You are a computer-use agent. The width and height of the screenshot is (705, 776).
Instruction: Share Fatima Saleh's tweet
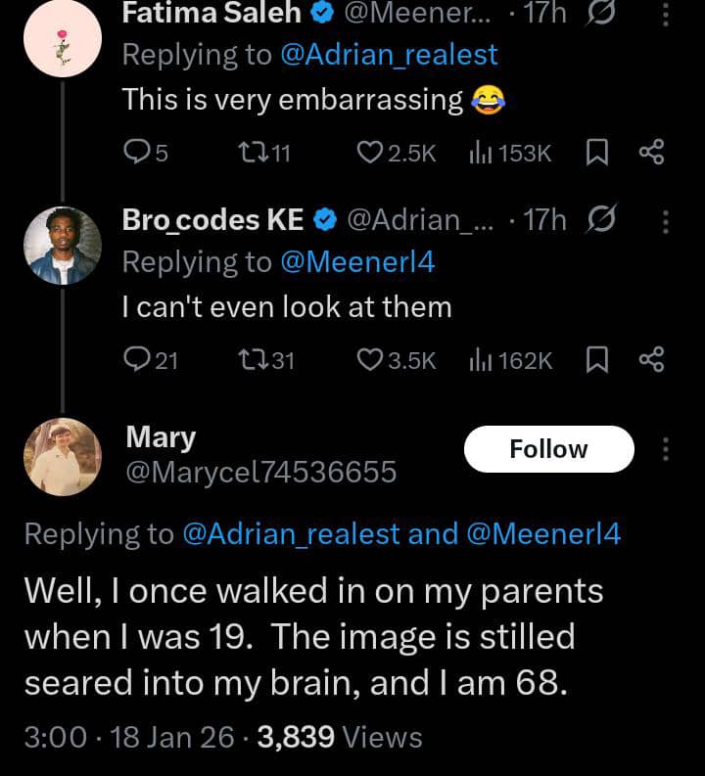(651, 152)
